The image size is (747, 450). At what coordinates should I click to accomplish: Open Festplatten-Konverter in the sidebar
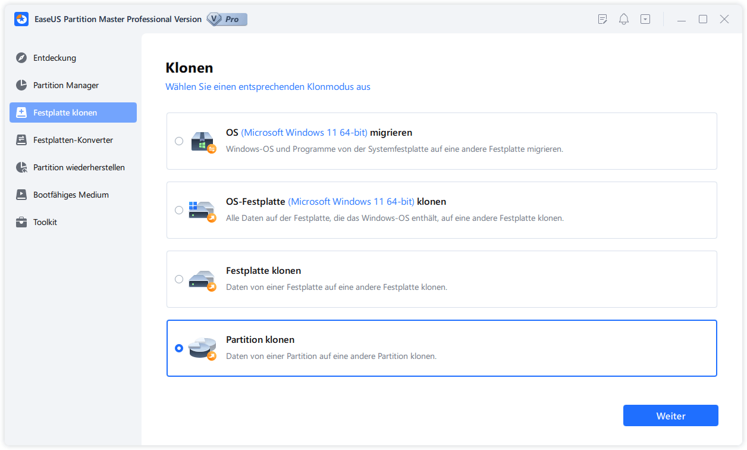click(x=73, y=140)
